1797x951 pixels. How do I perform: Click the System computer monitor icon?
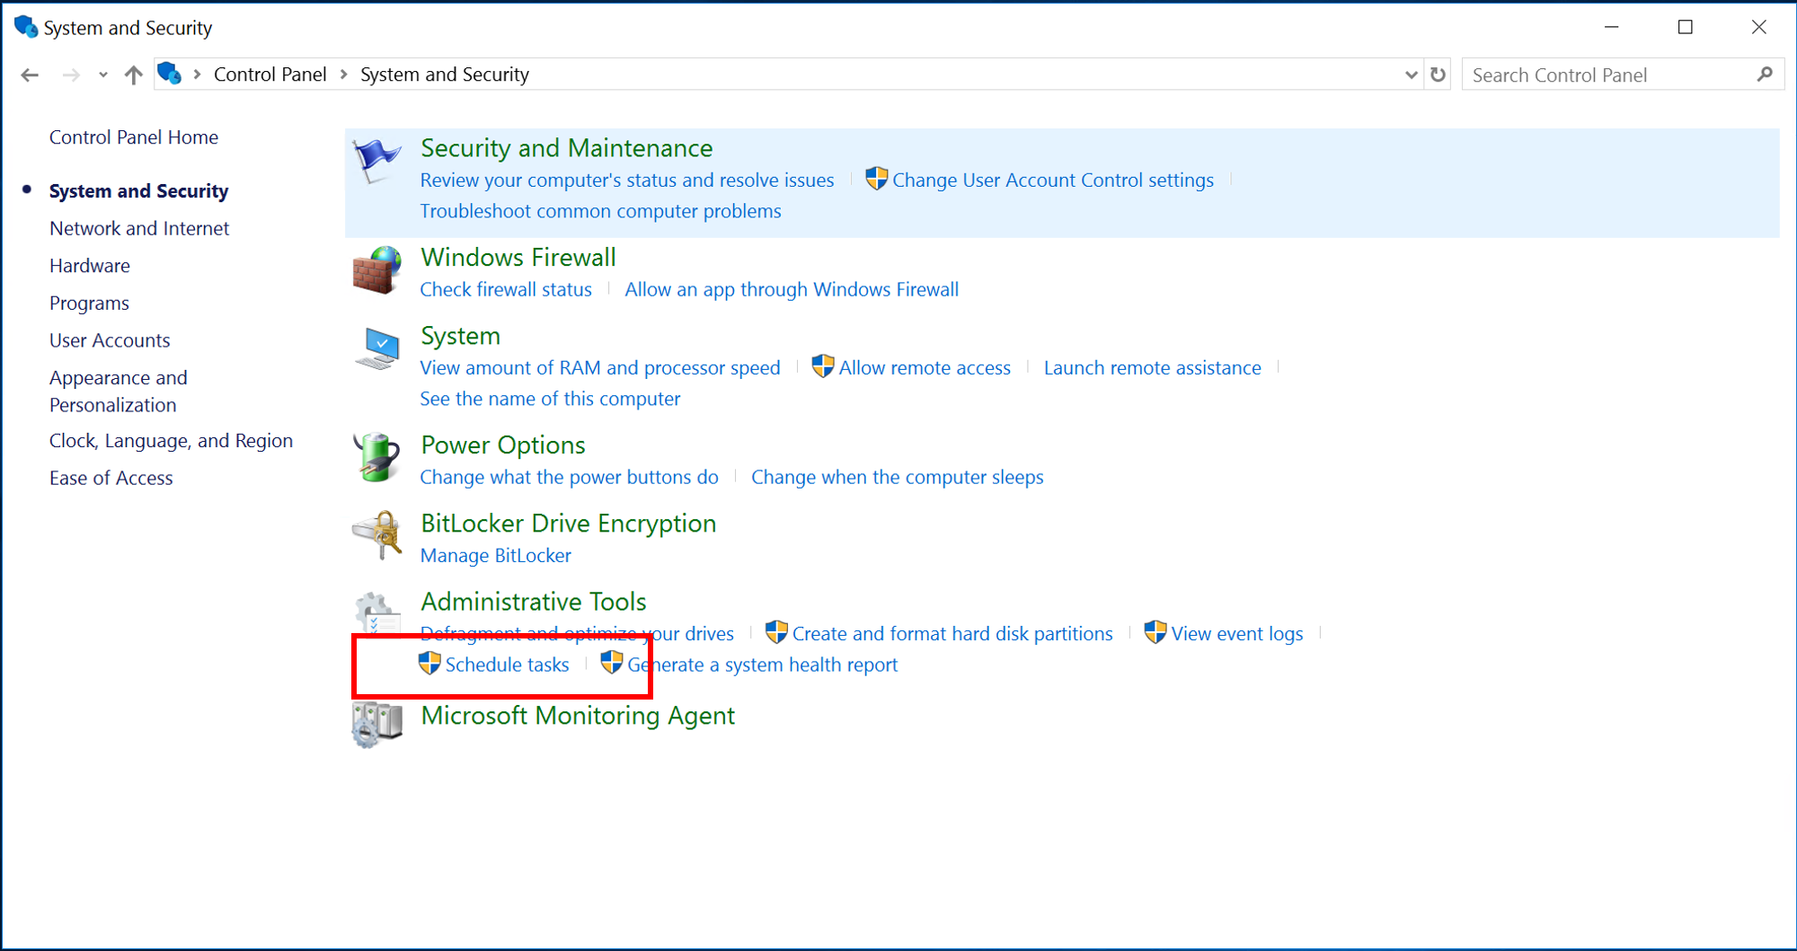point(376,348)
